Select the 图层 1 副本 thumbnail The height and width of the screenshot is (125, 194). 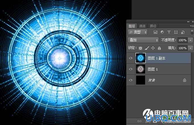[140, 58]
